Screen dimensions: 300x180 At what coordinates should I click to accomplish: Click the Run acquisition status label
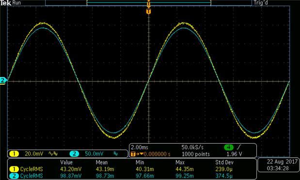(16, 3)
